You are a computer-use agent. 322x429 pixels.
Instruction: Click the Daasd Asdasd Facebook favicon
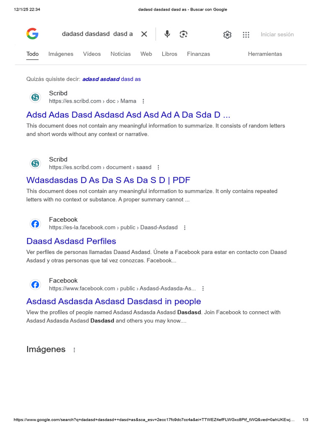35,224
